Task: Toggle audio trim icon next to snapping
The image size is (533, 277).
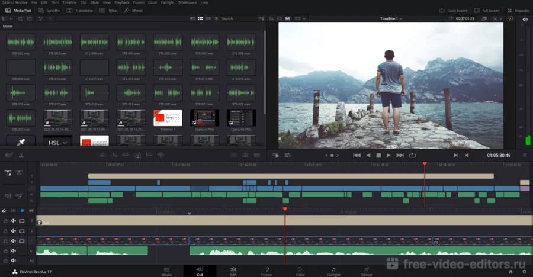Action: pos(13,211)
